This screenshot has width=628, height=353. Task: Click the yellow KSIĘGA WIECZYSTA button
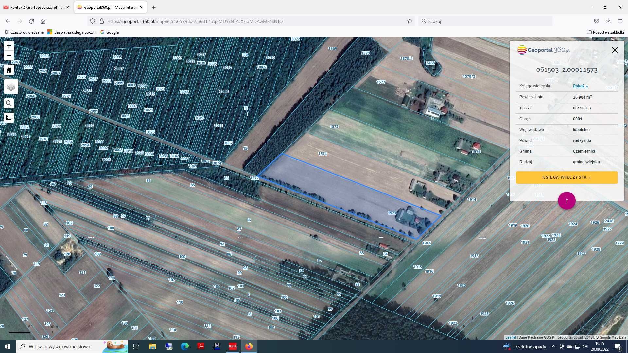coord(567,177)
